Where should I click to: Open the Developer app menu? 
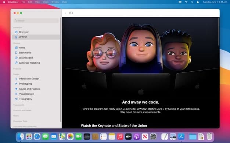click(x=13, y=2)
